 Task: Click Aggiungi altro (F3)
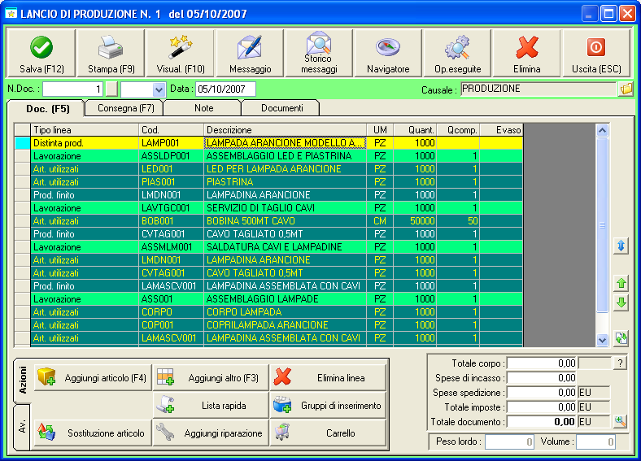point(211,377)
